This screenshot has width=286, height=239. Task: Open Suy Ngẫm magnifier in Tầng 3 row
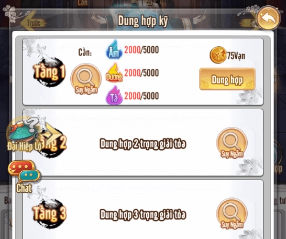pos(232,214)
